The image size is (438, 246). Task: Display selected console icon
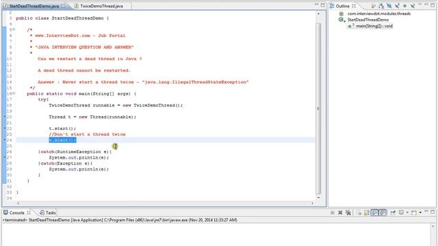(x=402, y=213)
